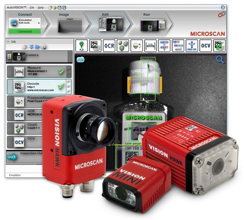Select the Presence/Absence tool in toolbar
The height and width of the screenshot is (220, 244).
137,46
